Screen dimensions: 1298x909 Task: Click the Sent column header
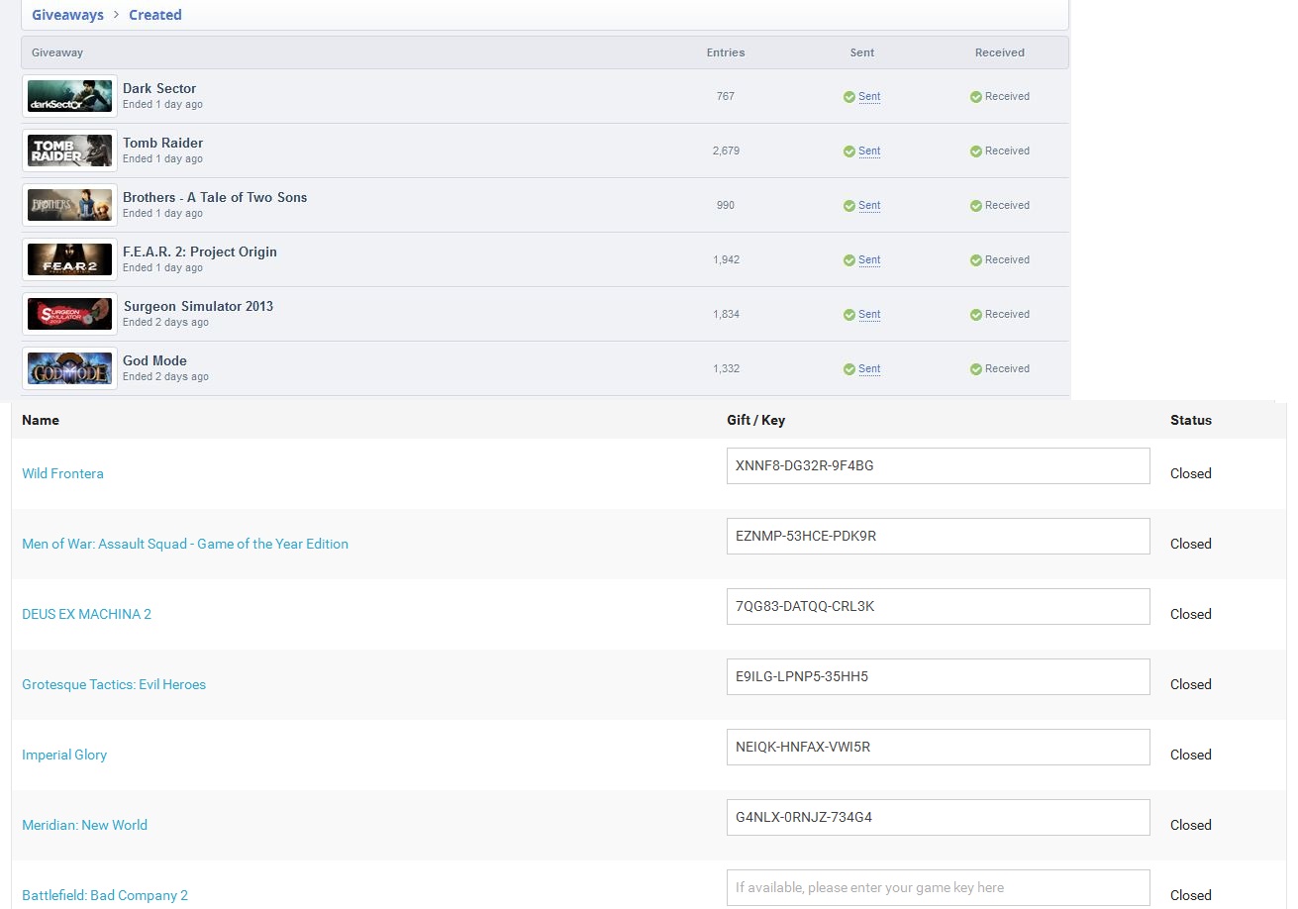pos(862,52)
